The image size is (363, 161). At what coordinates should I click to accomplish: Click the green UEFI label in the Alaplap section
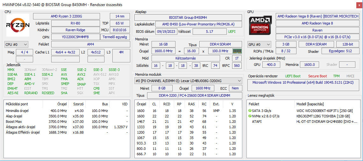(232, 31)
